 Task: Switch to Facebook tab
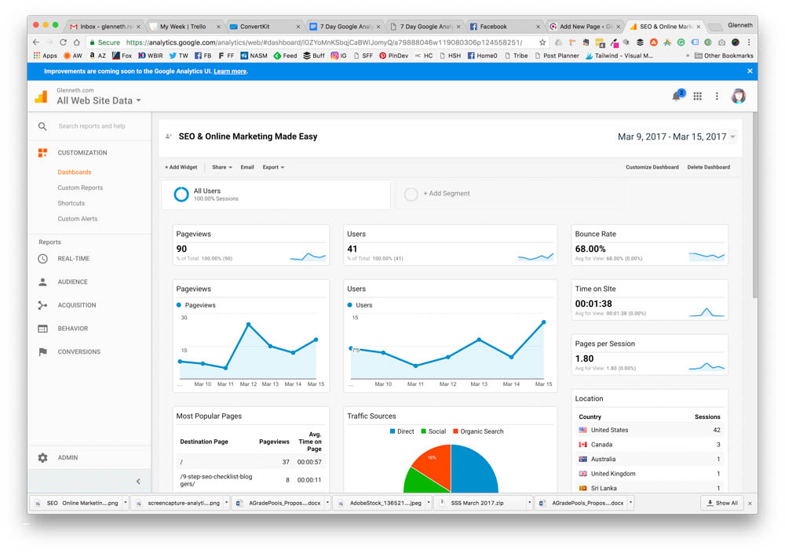[505, 27]
